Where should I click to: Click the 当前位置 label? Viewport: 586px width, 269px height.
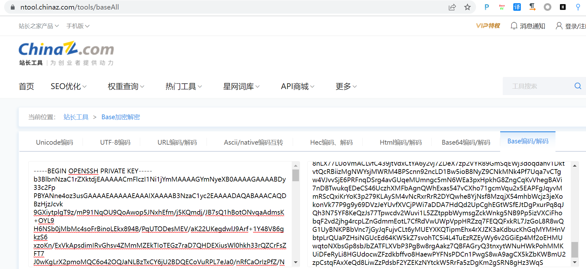42,117
